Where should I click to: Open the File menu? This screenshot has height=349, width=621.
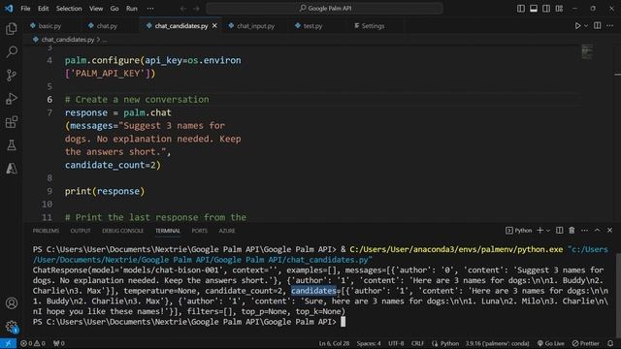(26, 9)
